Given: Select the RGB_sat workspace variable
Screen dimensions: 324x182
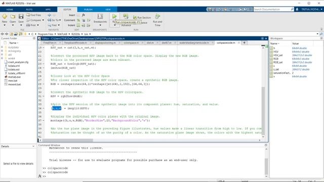Looking at the screenshot, I should click(x=278, y=62).
